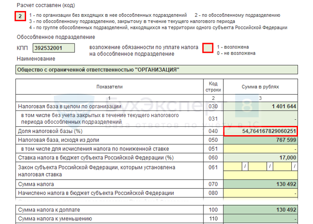The height and width of the screenshot is (224, 313).
Task: Select second segment of line 061 law code
Action: pos(257,166)
